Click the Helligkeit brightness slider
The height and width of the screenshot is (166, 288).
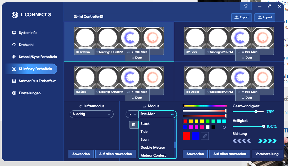tap(249, 127)
